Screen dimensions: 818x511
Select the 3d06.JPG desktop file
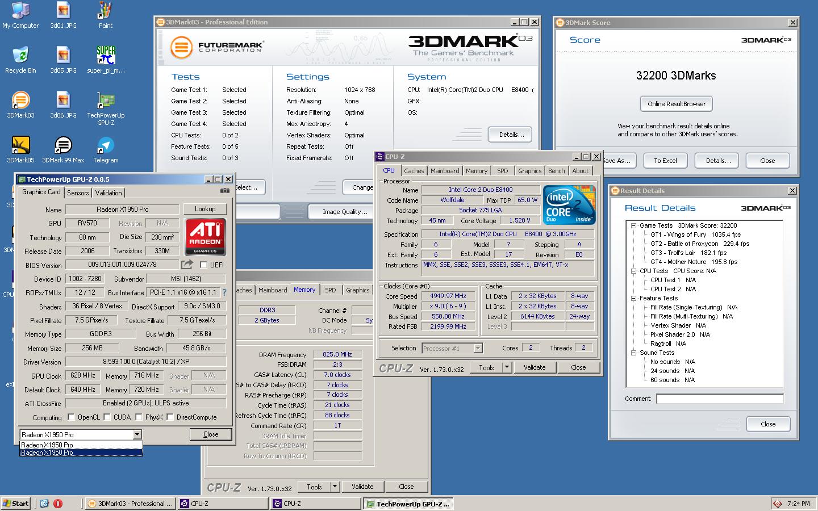63,105
